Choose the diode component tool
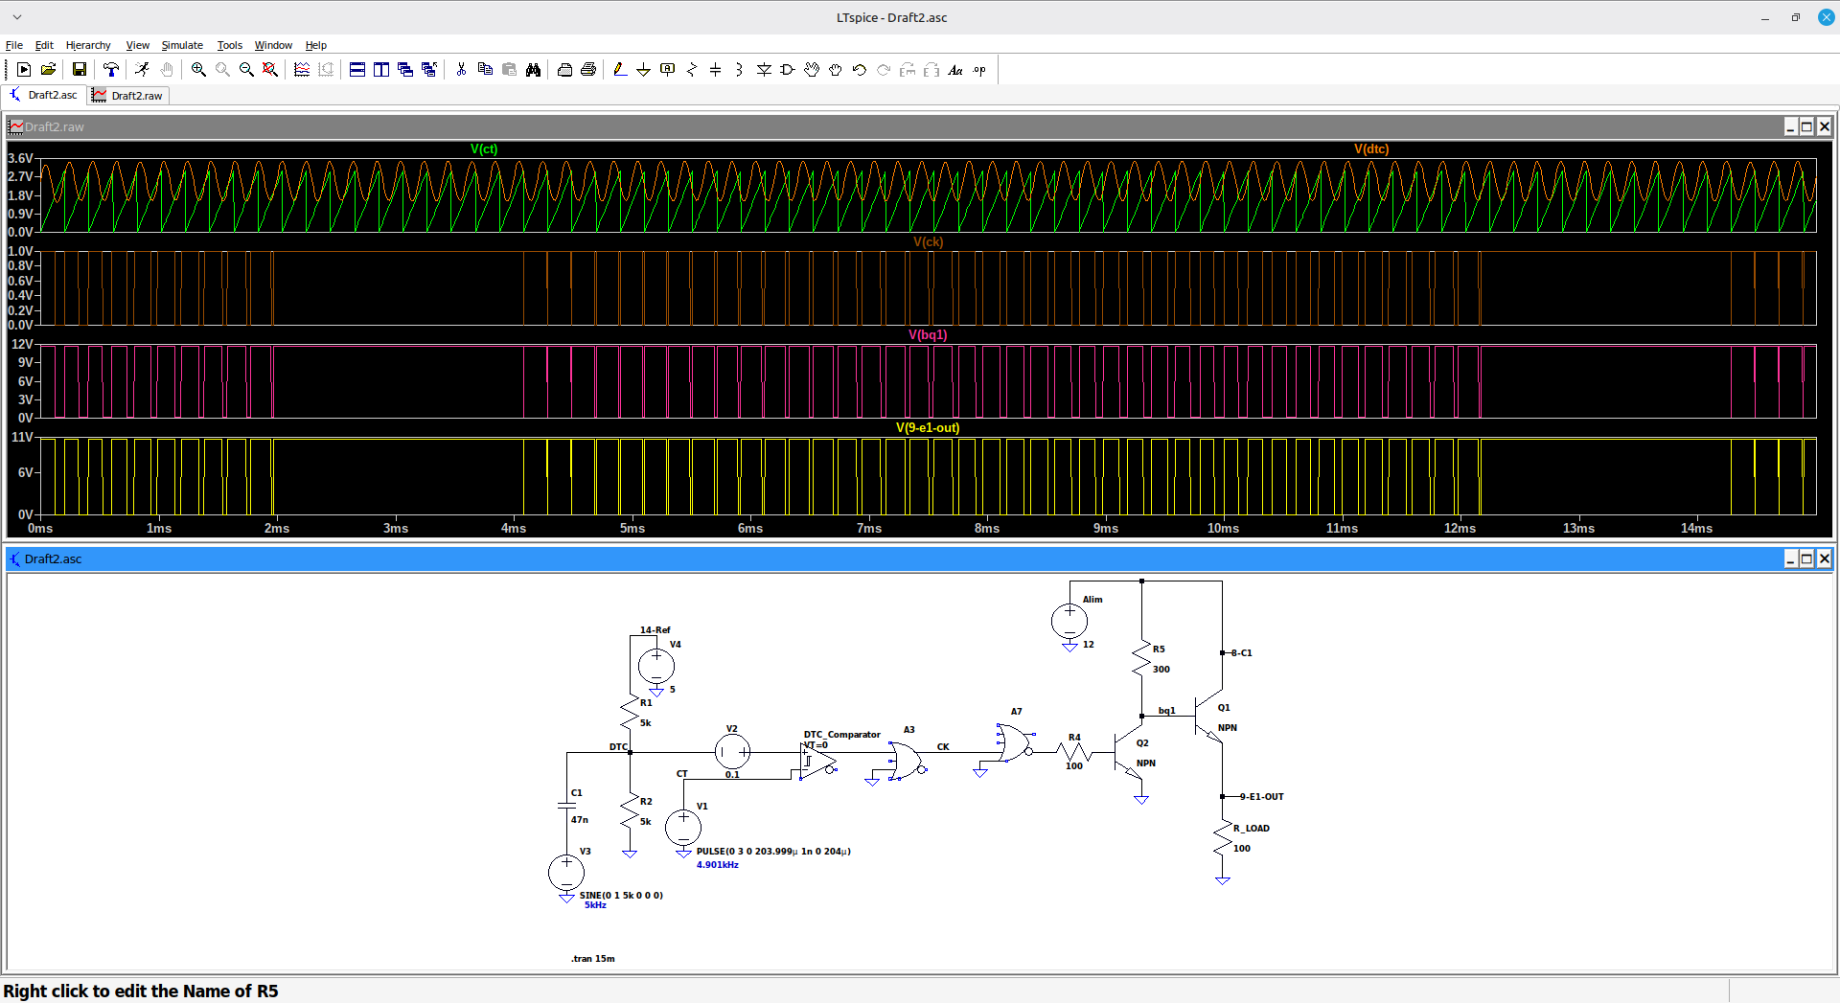This screenshot has height=1003, width=1840. [764, 70]
